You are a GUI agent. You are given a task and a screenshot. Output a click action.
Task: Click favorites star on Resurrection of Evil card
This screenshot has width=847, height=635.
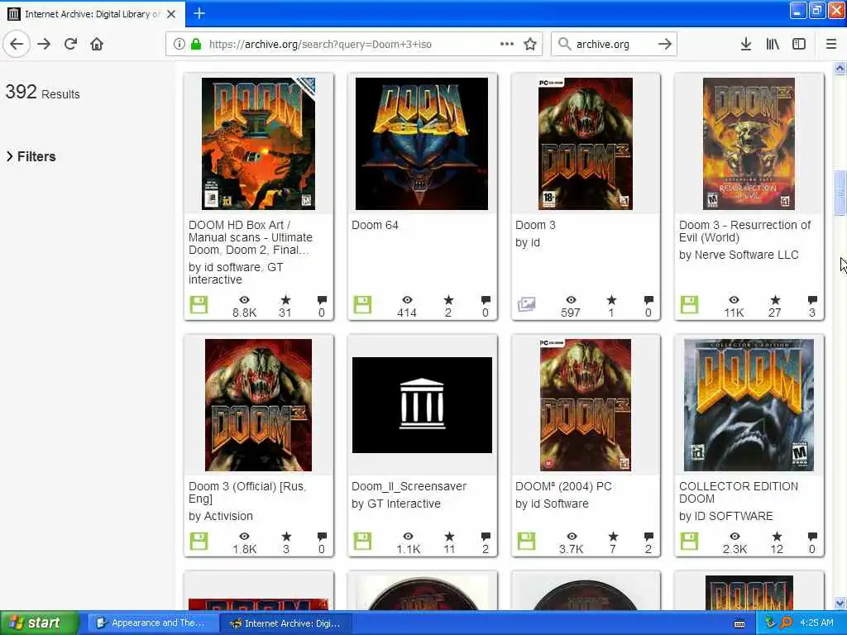tap(775, 299)
